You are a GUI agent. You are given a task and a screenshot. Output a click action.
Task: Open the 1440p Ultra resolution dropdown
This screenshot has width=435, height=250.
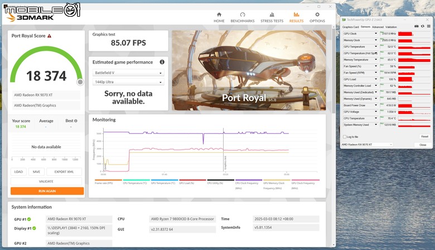pos(128,82)
